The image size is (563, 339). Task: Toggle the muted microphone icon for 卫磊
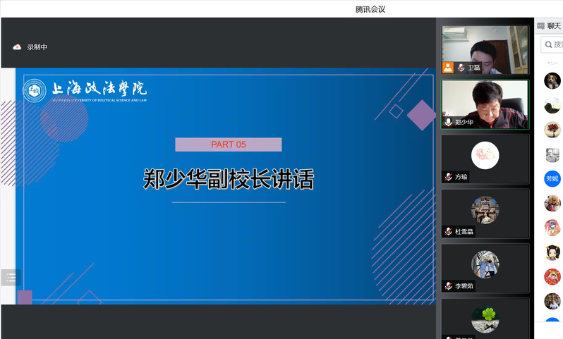pyautogui.click(x=461, y=68)
